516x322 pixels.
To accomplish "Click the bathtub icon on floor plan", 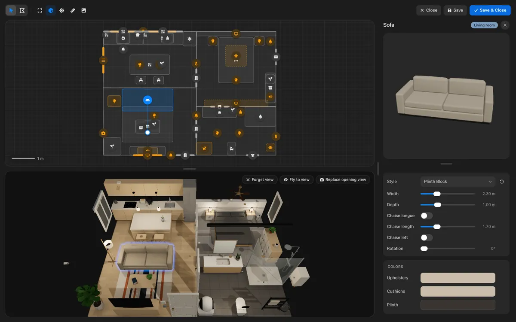I will [x=232, y=149].
